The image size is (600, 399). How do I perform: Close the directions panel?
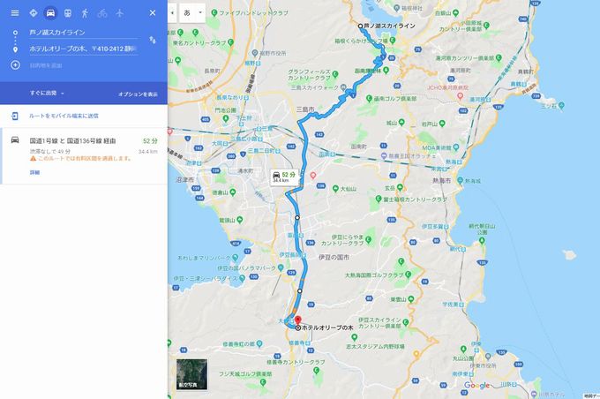pos(153,13)
